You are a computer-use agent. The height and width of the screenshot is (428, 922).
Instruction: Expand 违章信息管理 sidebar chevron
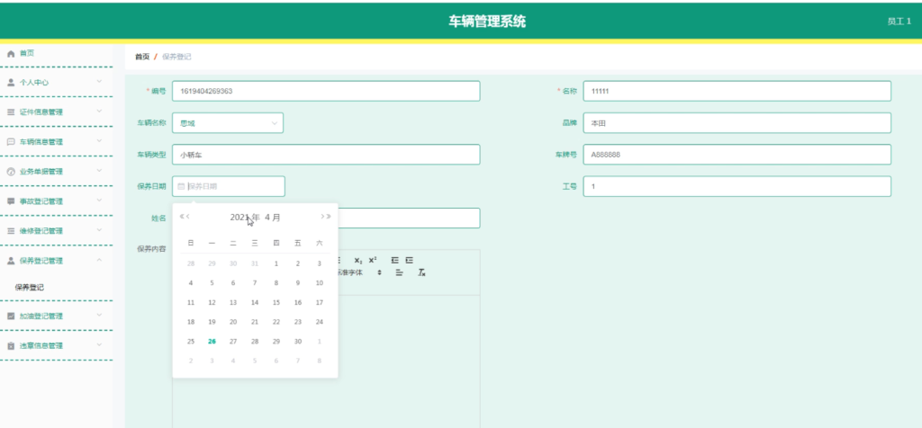pos(99,344)
